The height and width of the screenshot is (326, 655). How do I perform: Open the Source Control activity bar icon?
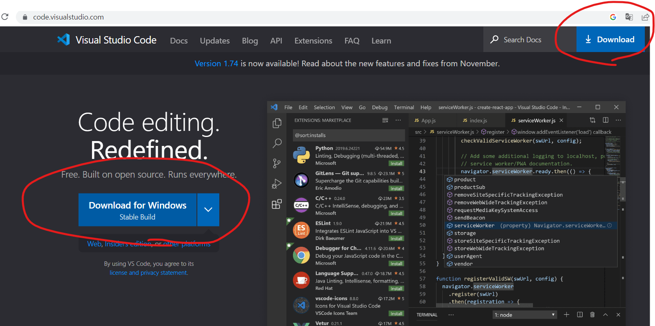point(277,163)
